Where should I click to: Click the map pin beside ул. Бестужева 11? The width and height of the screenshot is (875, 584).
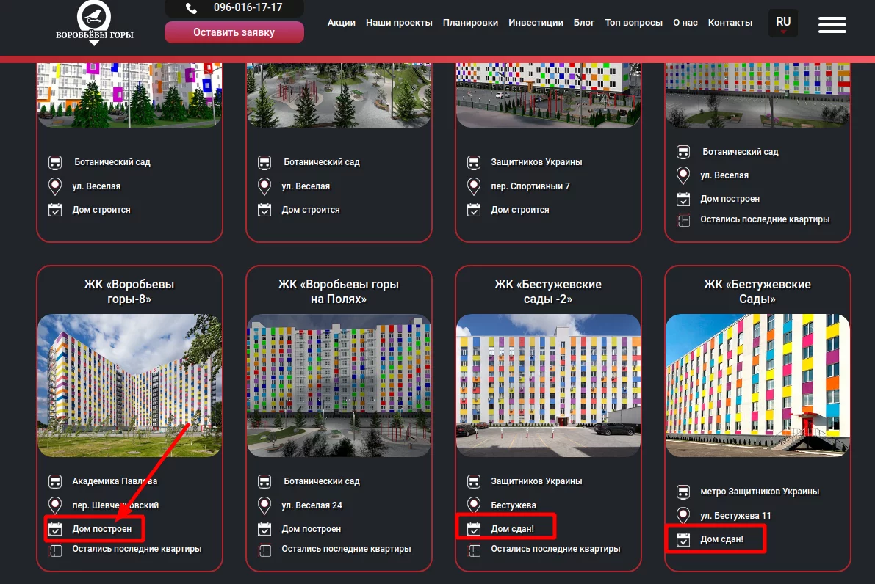click(x=683, y=516)
